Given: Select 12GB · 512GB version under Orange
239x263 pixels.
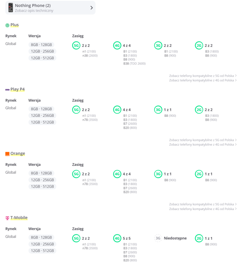Looking at the screenshot, I should click(42, 187).
